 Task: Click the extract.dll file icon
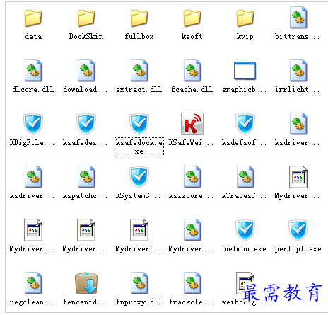point(139,71)
